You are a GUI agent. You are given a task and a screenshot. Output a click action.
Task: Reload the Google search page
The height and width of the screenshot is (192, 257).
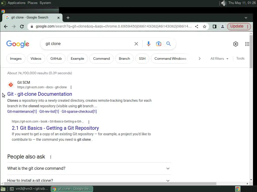click(22, 26)
